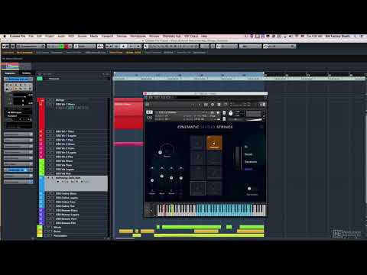Select the Strings folder track
Screen dimensions: 367x275
pyautogui.click(x=76, y=100)
